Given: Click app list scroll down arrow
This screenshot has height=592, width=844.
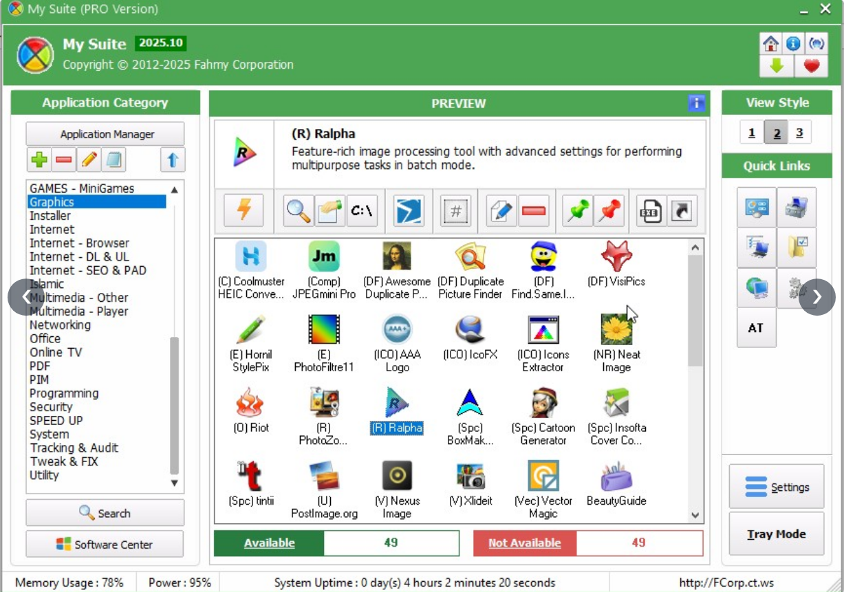Looking at the screenshot, I should [695, 516].
